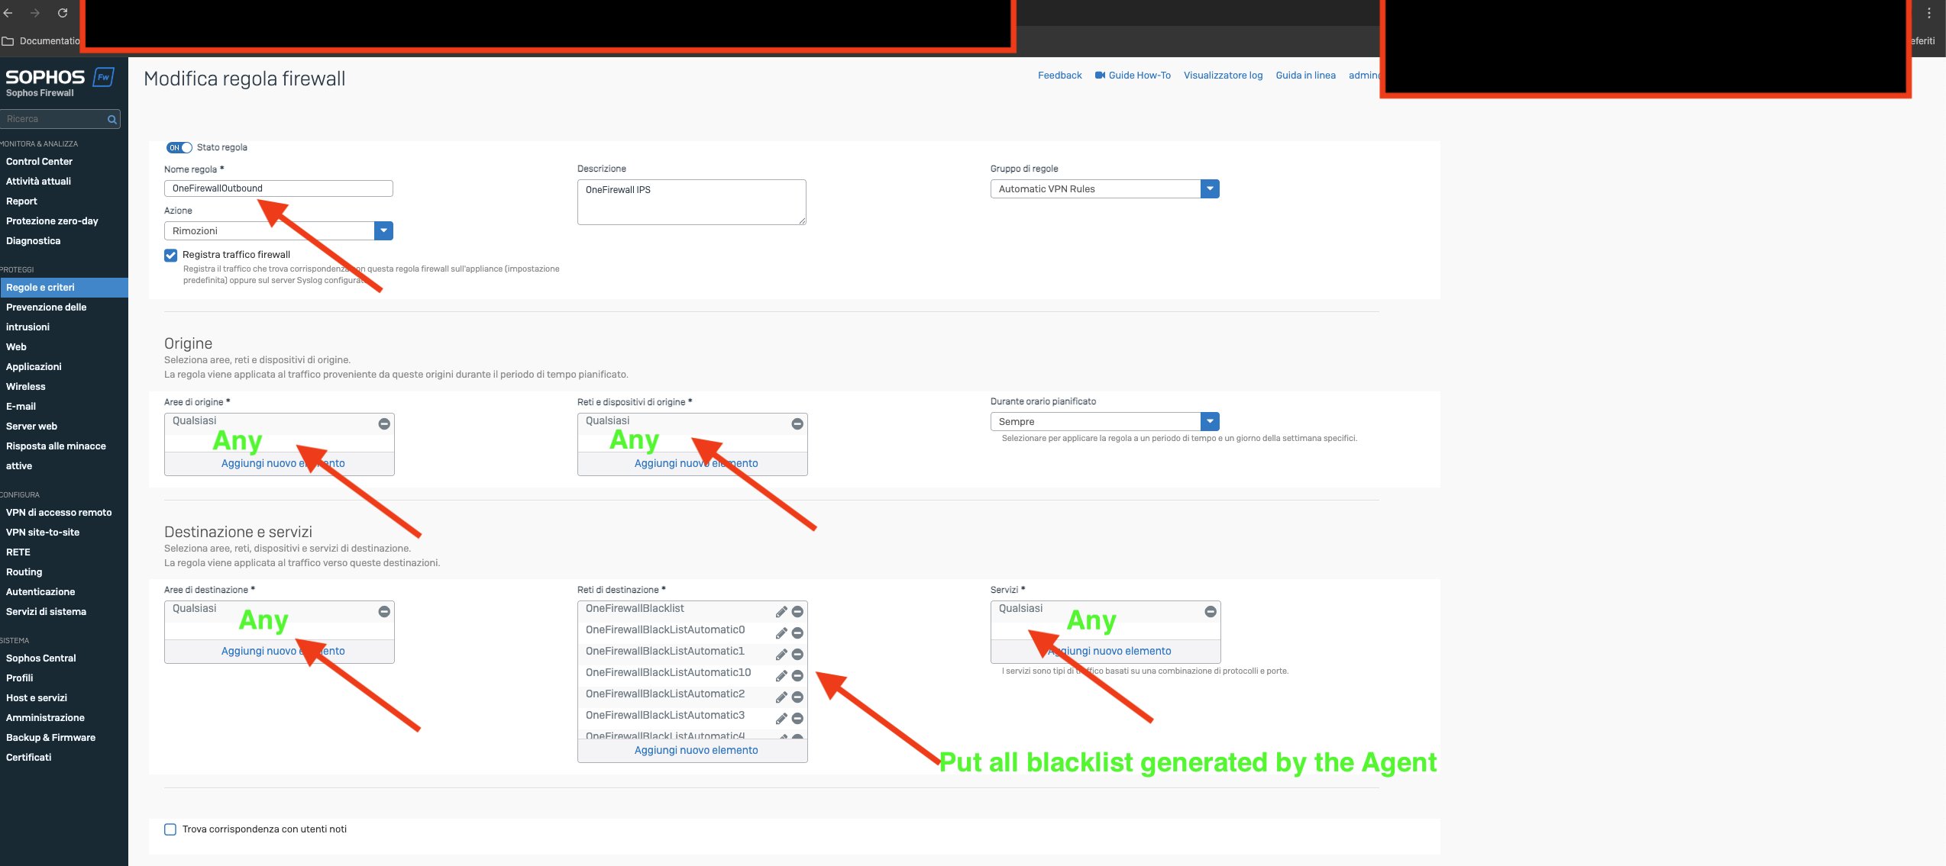1946x866 pixels.
Task: Open the Gruppo di regole dropdown
Action: tap(1104, 189)
